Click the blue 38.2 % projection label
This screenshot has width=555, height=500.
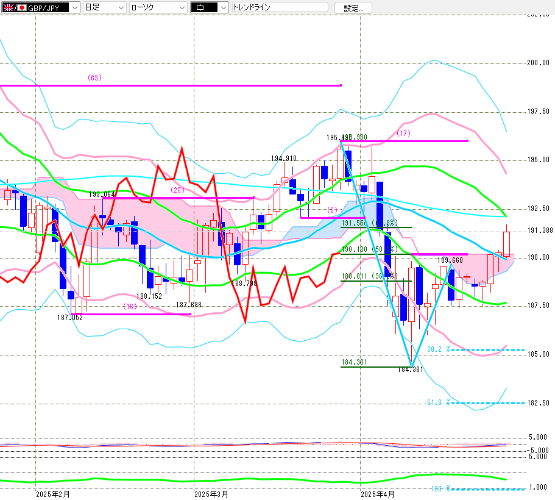click(438, 349)
